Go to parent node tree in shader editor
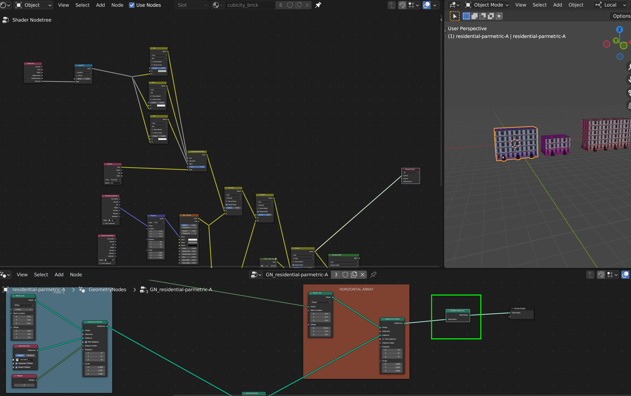Screen dimensions: 631x396 (391, 5)
